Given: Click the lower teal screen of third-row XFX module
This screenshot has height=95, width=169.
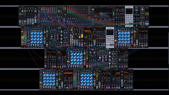Looking at the screenshot, I should click(103, 64).
